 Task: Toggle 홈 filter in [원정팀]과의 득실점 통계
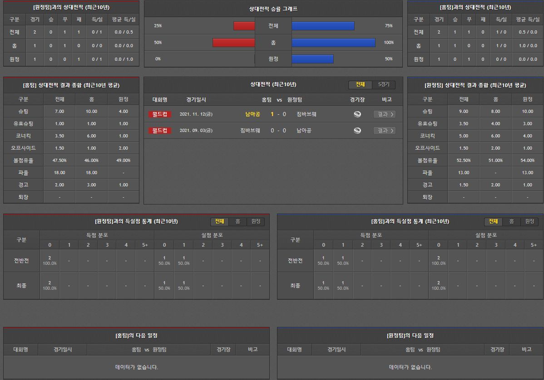(237, 222)
